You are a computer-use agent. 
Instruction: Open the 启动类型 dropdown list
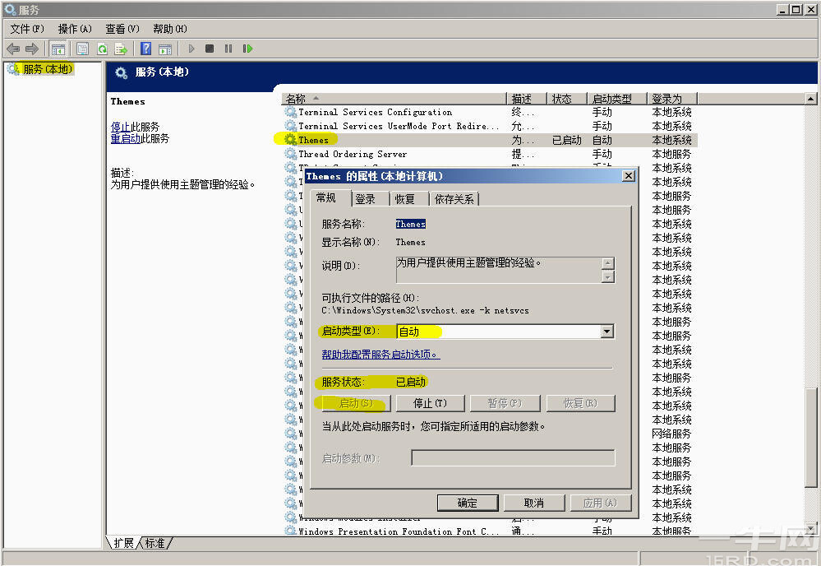pyautogui.click(x=607, y=331)
